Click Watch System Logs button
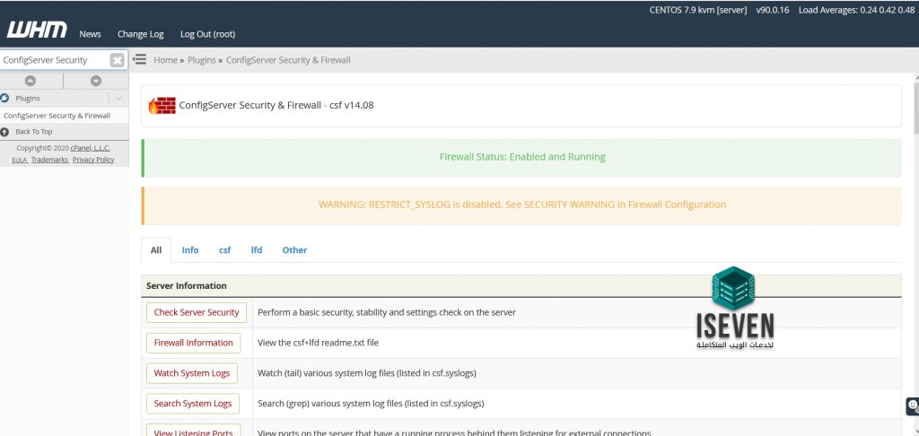919x436 pixels. [192, 372]
